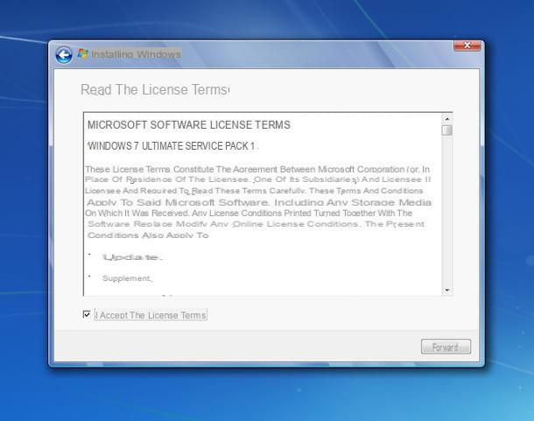Click the 'I Accept The License Terms' label
This screenshot has width=534, height=421.
tap(151, 315)
